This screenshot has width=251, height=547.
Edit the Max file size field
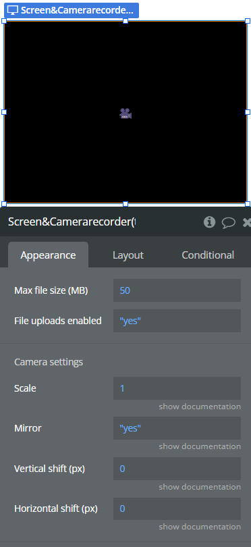(x=177, y=290)
